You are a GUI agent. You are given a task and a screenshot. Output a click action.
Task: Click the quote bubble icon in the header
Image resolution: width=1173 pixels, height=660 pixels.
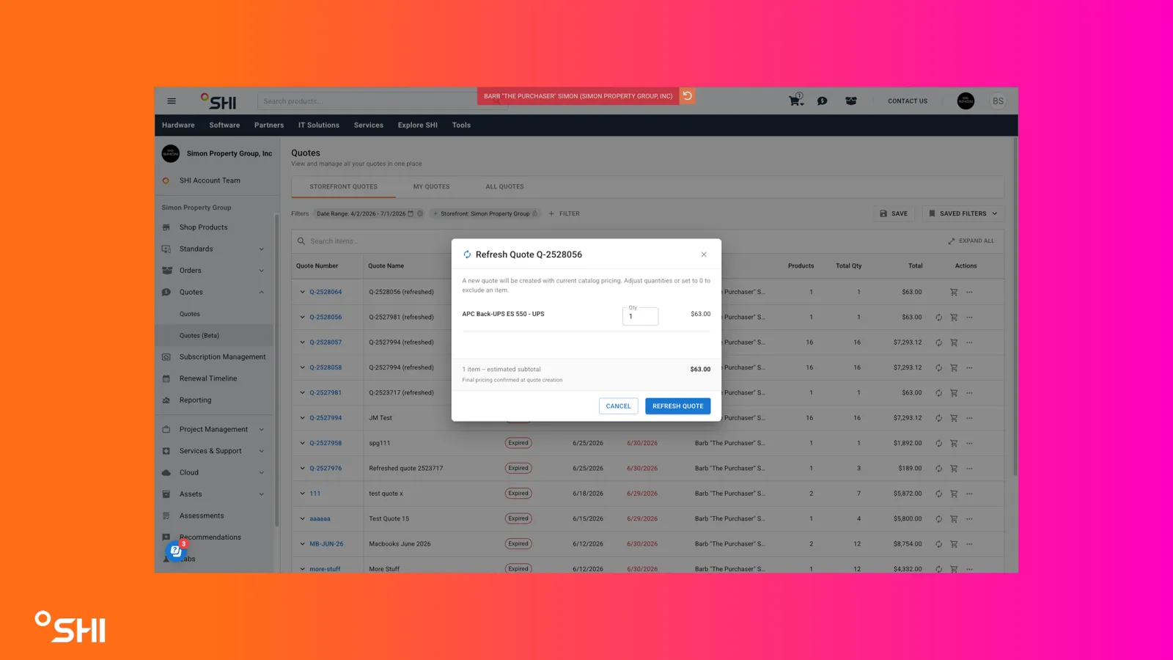point(823,101)
